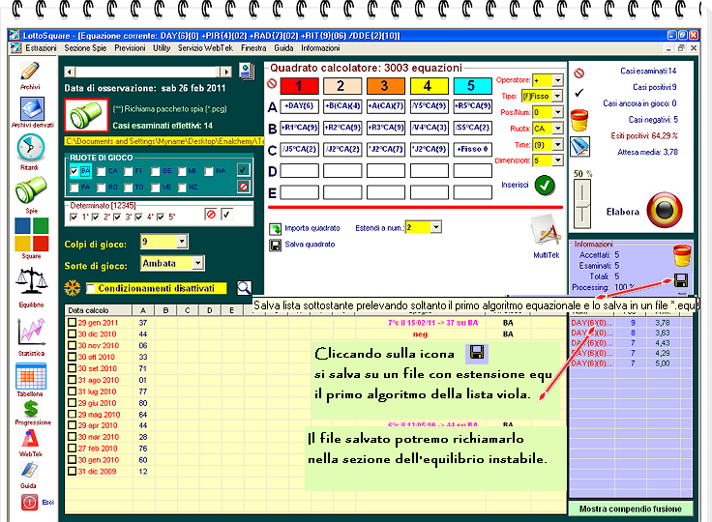Check the 29 gen 2011 row checkbox
This screenshot has height=522, width=712.
[72, 322]
